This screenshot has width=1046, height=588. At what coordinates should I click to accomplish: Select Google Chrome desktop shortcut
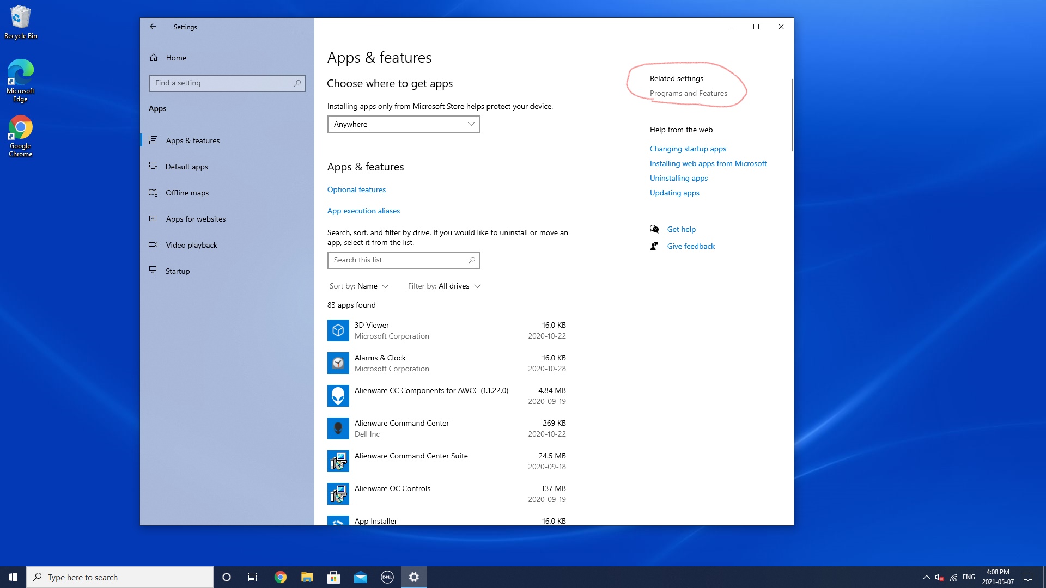pos(21,136)
